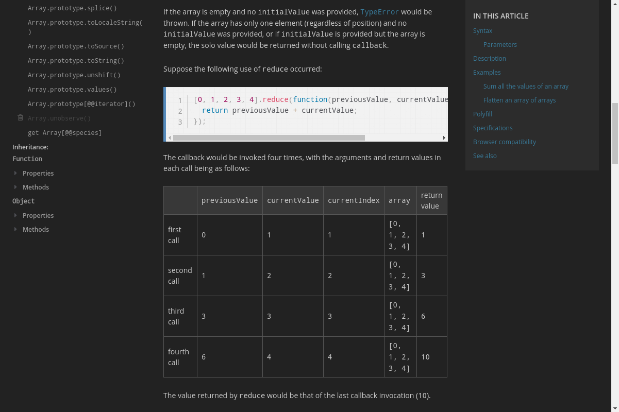Open Array.prototype.splice() reference link
Image resolution: width=619 pixels, height=412 pixels.
pos(72,8)
